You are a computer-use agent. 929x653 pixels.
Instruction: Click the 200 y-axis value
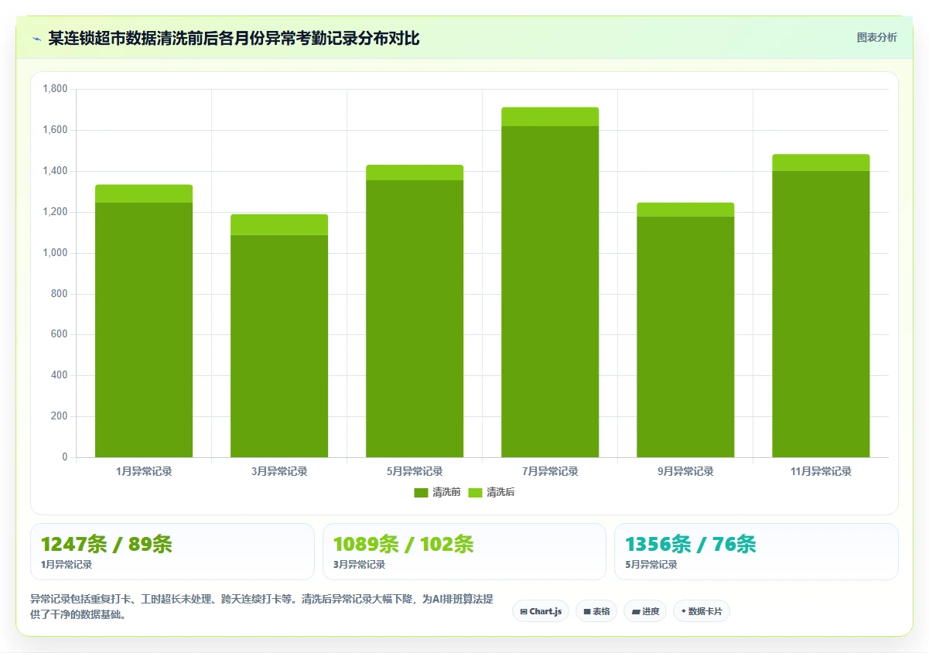click(60, 416)
